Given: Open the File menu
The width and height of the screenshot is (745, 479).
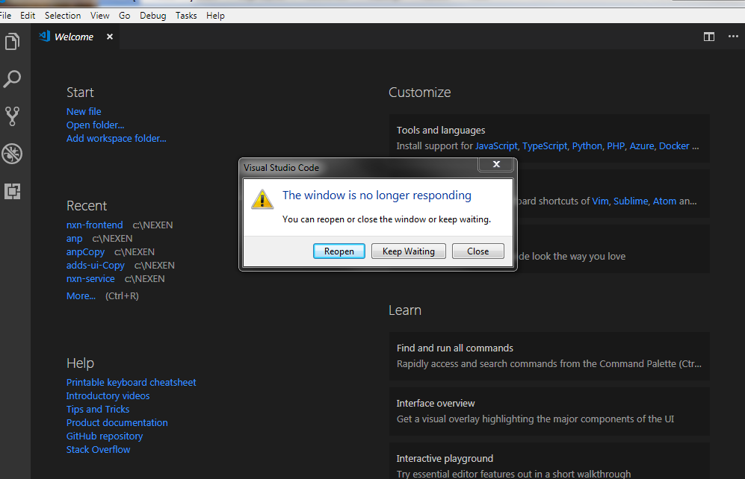Looking at the screenshot, I should click(5, 15).
